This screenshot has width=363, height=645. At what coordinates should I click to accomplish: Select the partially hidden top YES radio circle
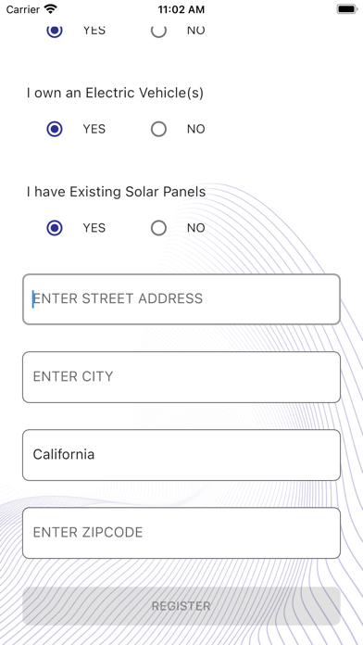pos(55,31)
